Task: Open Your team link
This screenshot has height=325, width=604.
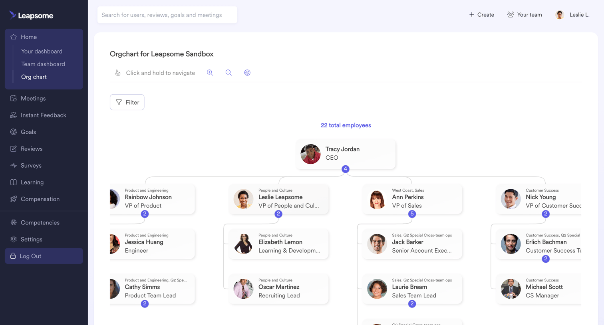Action: pyautogui.click(x=525, y=15)
